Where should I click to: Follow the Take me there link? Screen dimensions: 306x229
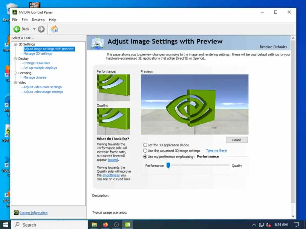216,151
